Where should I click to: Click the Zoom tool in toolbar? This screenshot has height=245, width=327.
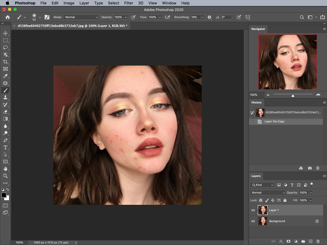pyautogui.click(x=5, y=176)
